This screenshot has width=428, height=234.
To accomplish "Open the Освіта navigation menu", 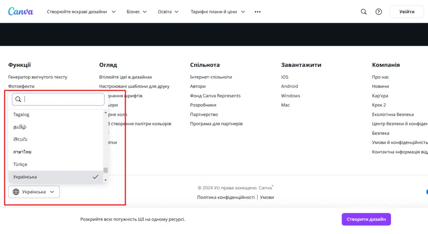I will tap(168, 12).
